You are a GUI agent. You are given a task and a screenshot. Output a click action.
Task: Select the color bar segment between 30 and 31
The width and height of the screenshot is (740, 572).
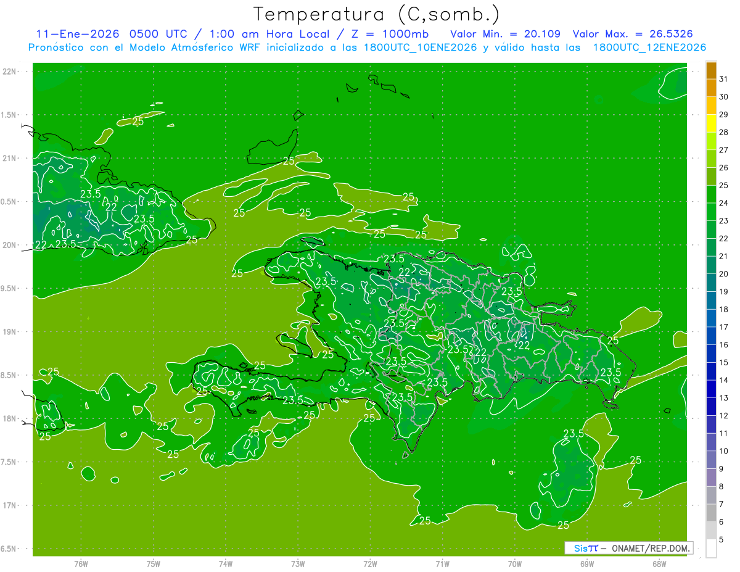pyautogui.click(x=711, y=88)
